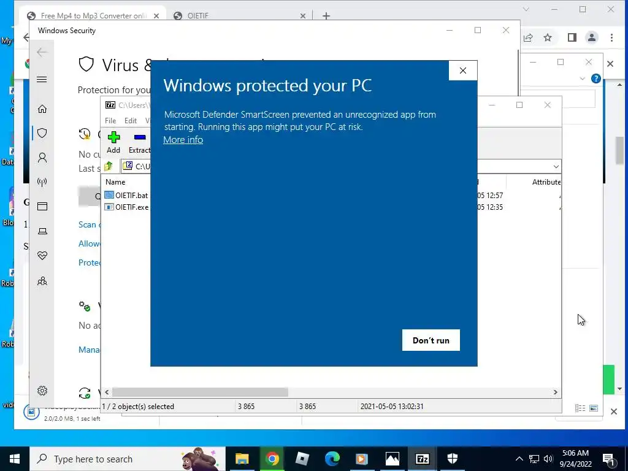Viewport: 628px width, 471px height.
Task: Open Windows Security settings gear
Action: click(x=42, y=391)
